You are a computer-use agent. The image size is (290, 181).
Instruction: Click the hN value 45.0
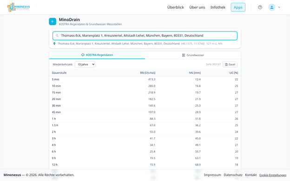(198, 138)
